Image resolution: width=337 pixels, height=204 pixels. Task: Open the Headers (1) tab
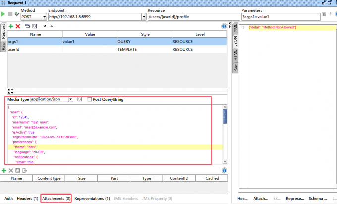(x=28, y=198)
